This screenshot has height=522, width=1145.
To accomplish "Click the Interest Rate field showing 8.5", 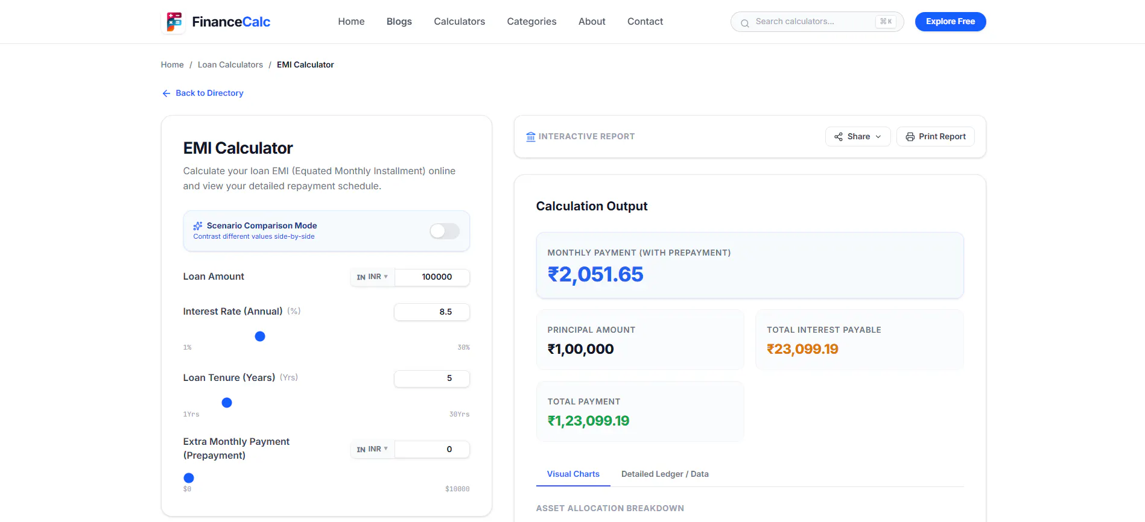I will pyautogui.click(x=432, y=312).
